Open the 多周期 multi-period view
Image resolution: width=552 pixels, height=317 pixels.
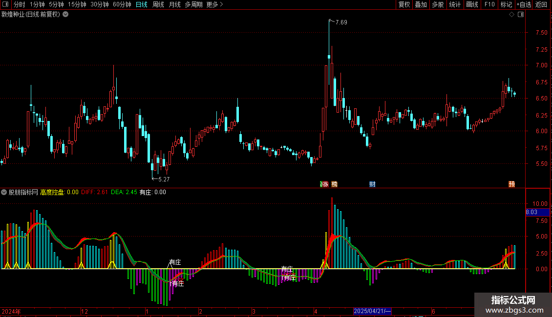click(193, 4)
